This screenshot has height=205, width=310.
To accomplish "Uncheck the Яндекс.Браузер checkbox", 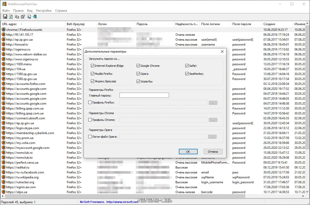I will (x=92, y=81).
